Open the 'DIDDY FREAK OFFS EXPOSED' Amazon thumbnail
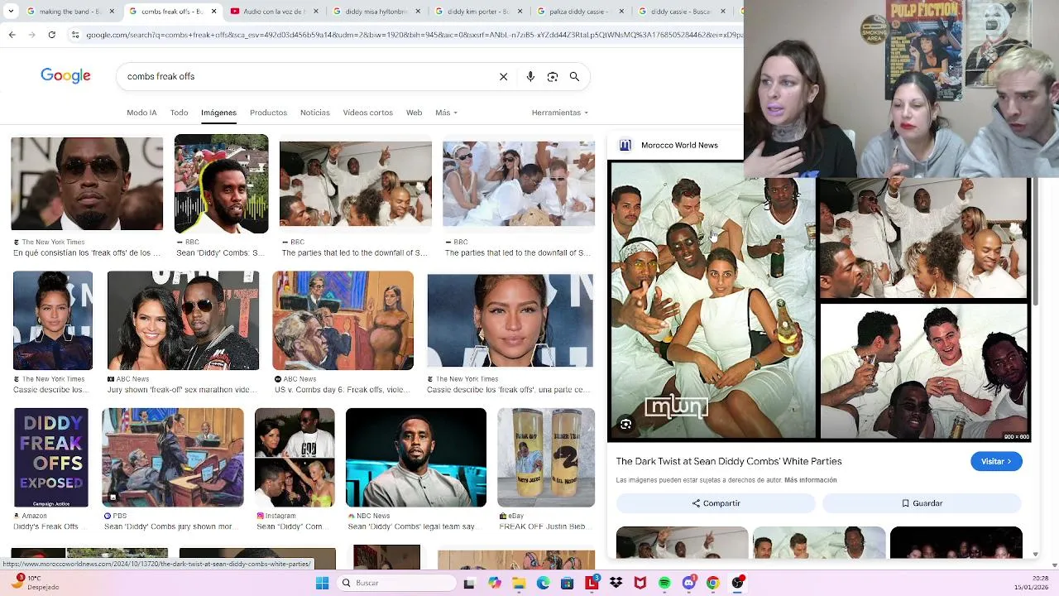 click(50, 458)
